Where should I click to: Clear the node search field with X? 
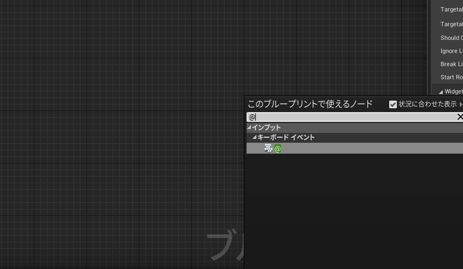click(460, 117)
